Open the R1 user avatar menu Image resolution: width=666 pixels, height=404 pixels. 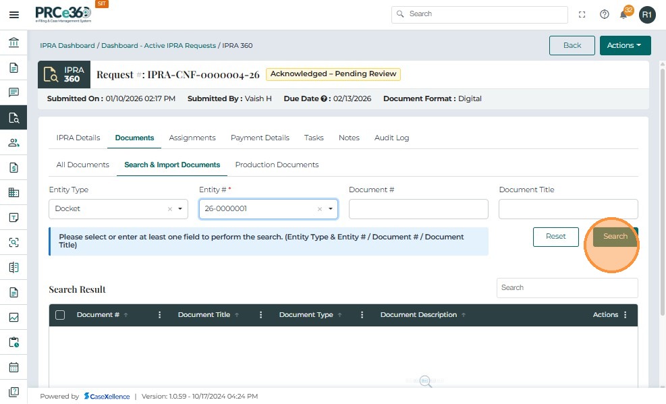[x=647, y=15]
